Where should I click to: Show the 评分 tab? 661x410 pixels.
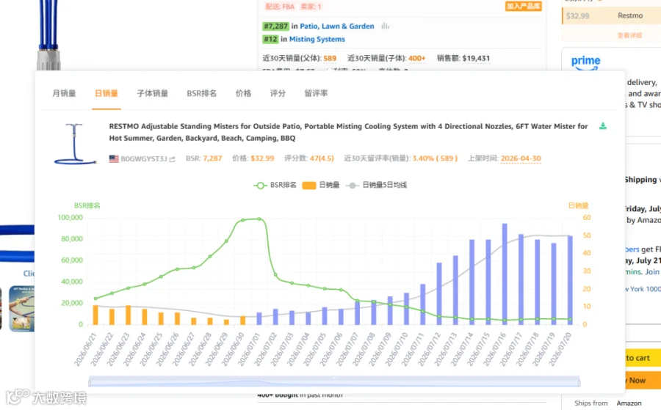pos(278,93)
